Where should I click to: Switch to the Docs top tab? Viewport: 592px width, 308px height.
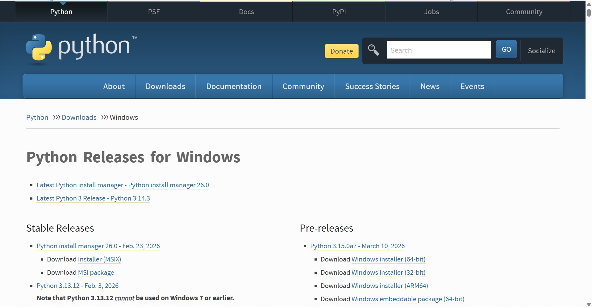click(x=246, y=12)
